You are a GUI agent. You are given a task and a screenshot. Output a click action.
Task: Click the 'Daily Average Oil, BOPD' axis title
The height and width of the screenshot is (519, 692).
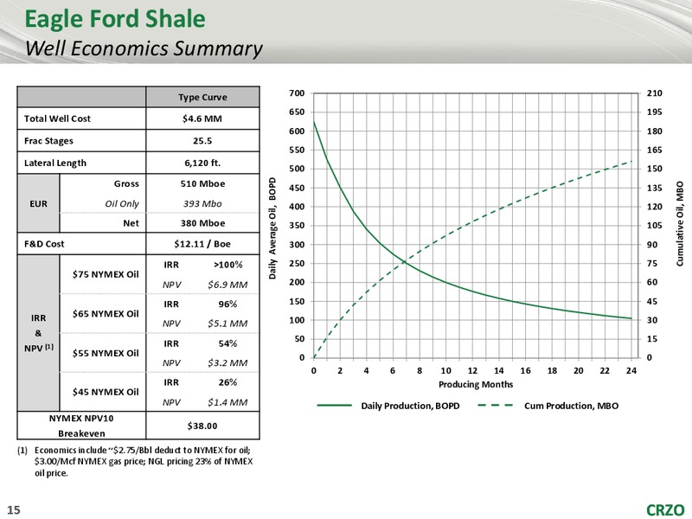point(272,227)
